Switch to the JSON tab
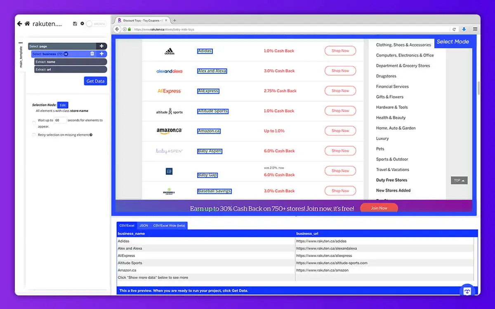Screen dimensions: 495x309 click(144, 225)
